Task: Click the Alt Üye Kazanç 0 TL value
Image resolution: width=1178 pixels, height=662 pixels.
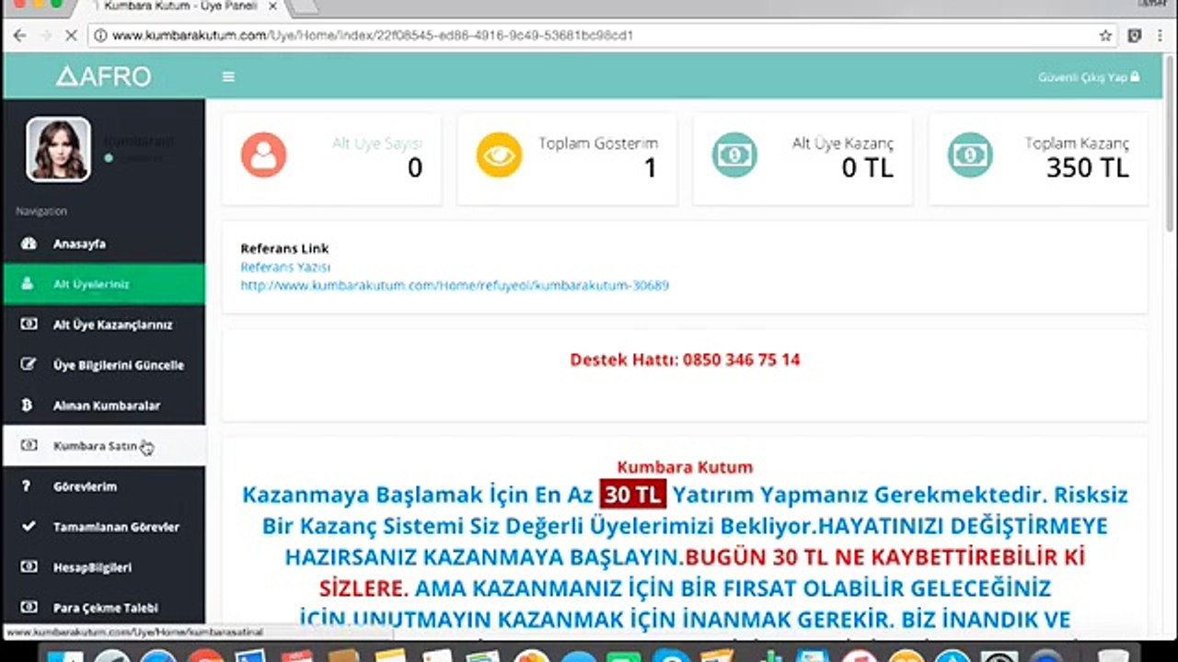Action: click(x=867, y=168)
